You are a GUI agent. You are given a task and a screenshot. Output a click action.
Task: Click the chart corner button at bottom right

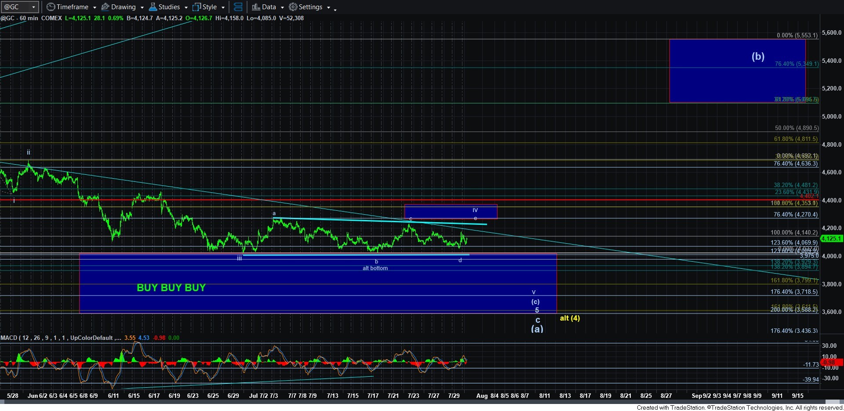tap(832, 402)
